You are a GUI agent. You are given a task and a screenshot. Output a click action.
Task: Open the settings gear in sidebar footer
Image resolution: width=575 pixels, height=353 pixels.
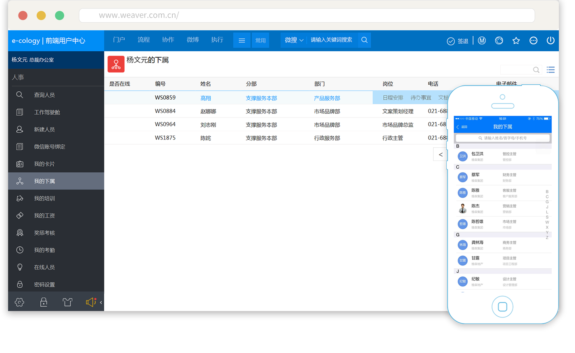pyautogui.click(x=19, y=302)
